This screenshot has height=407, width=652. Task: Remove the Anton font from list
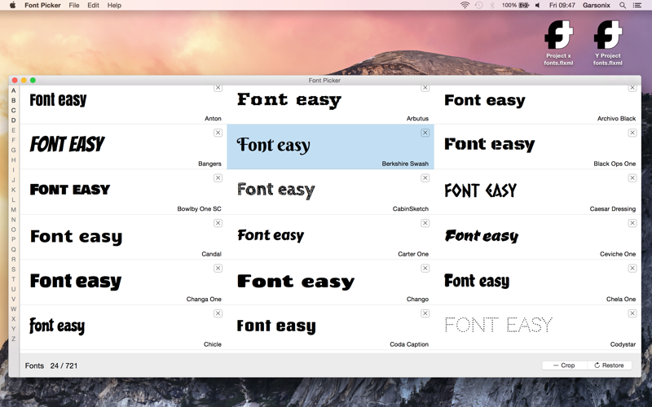(x=218, y=88)
